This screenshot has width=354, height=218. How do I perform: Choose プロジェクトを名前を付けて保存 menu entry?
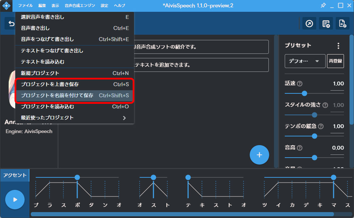pos(74,95)
